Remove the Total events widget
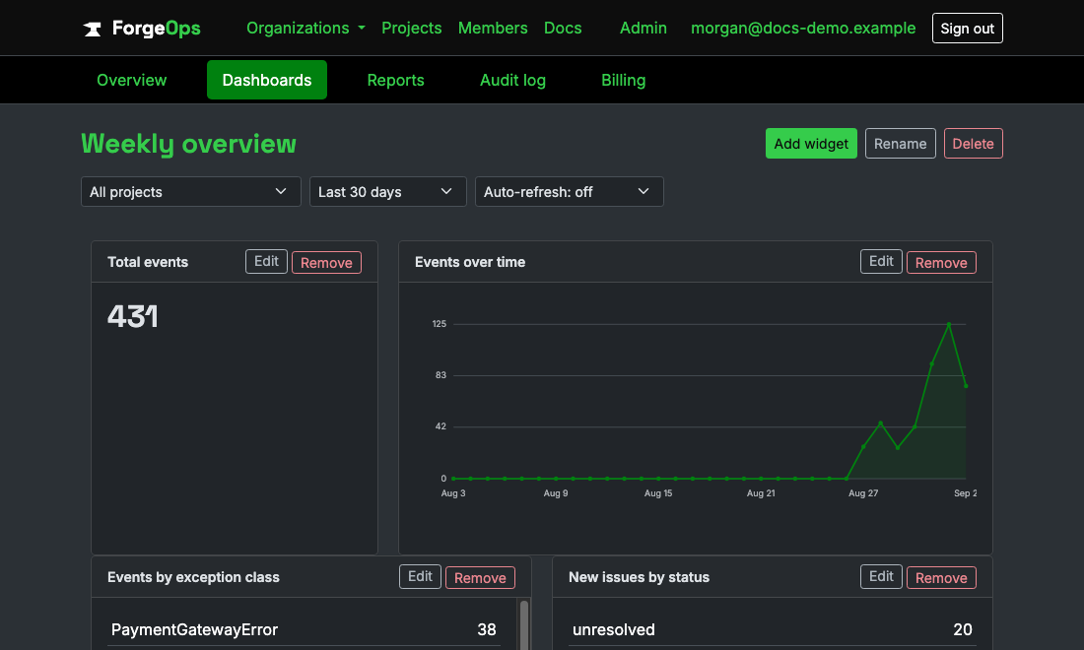The image size is (1084, 650). (x=326, y=263)
